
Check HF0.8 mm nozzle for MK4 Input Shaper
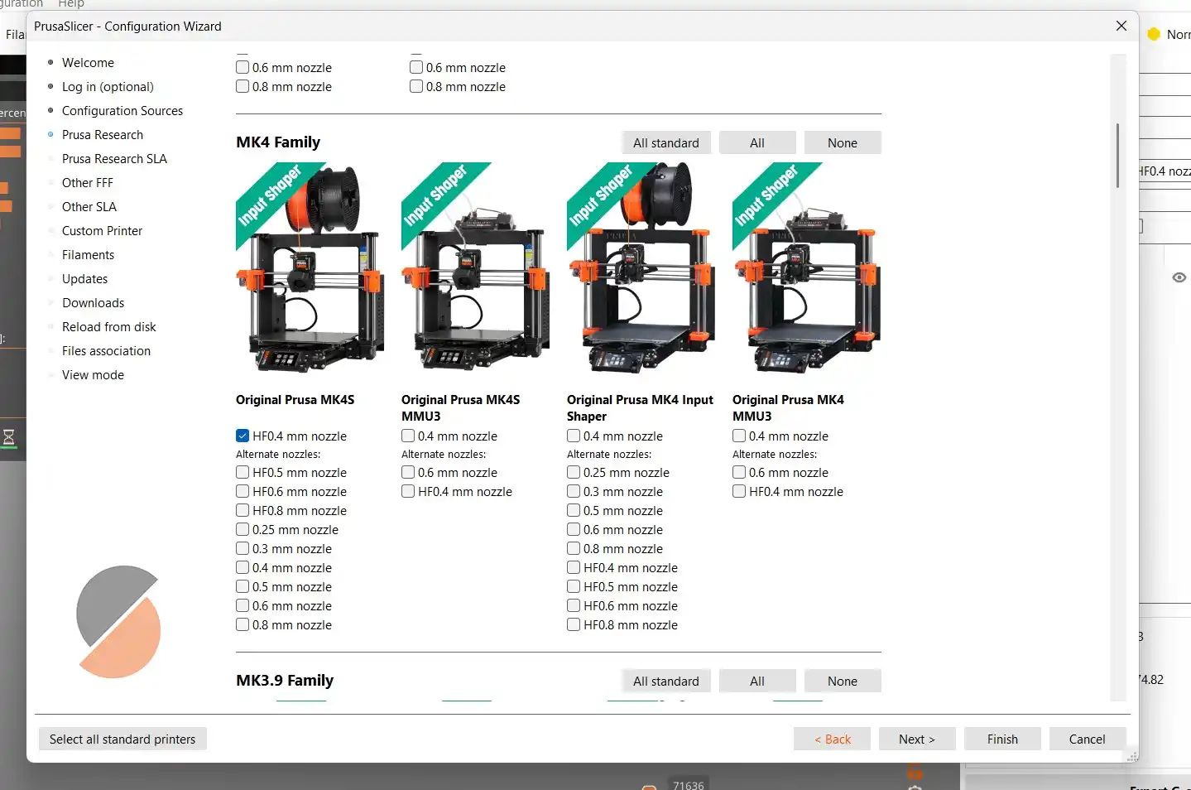[x=574, y=624]
